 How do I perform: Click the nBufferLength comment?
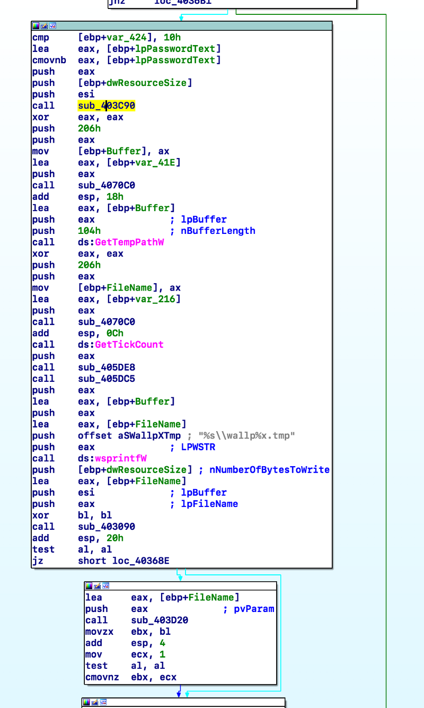[218, 231]
